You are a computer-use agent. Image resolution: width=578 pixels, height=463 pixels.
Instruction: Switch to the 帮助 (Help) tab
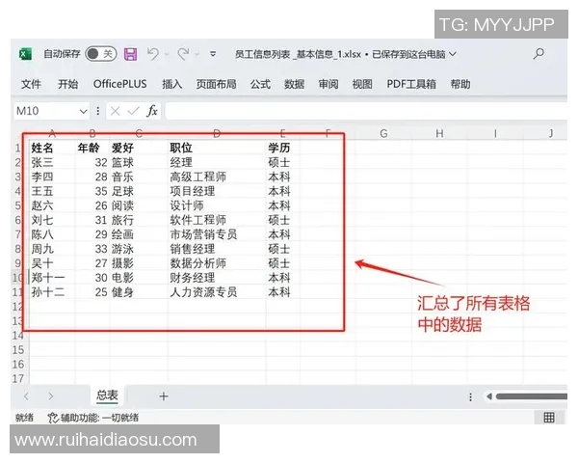click(x=460, y=84)
